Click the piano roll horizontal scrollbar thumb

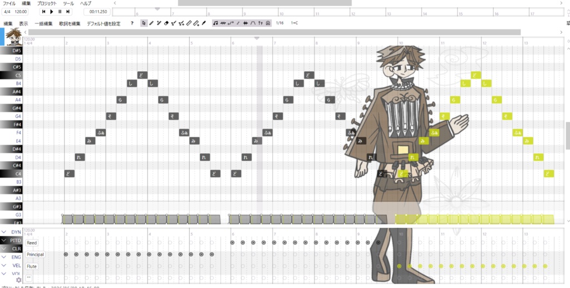274,32
